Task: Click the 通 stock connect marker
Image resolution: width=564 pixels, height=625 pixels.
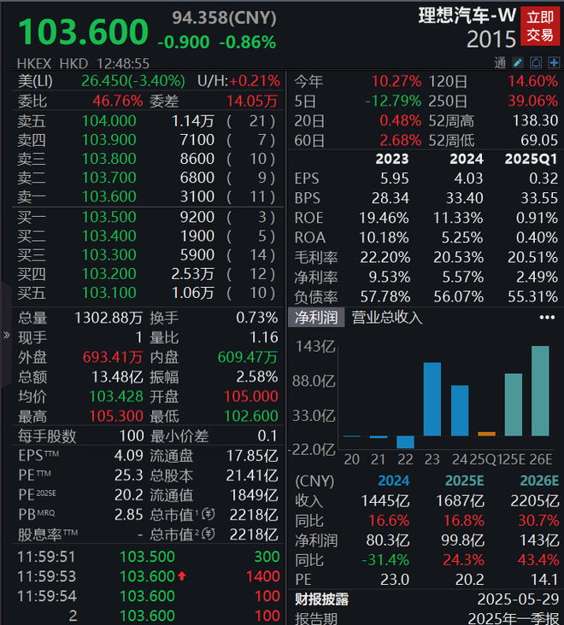Action: coord(500,62)
